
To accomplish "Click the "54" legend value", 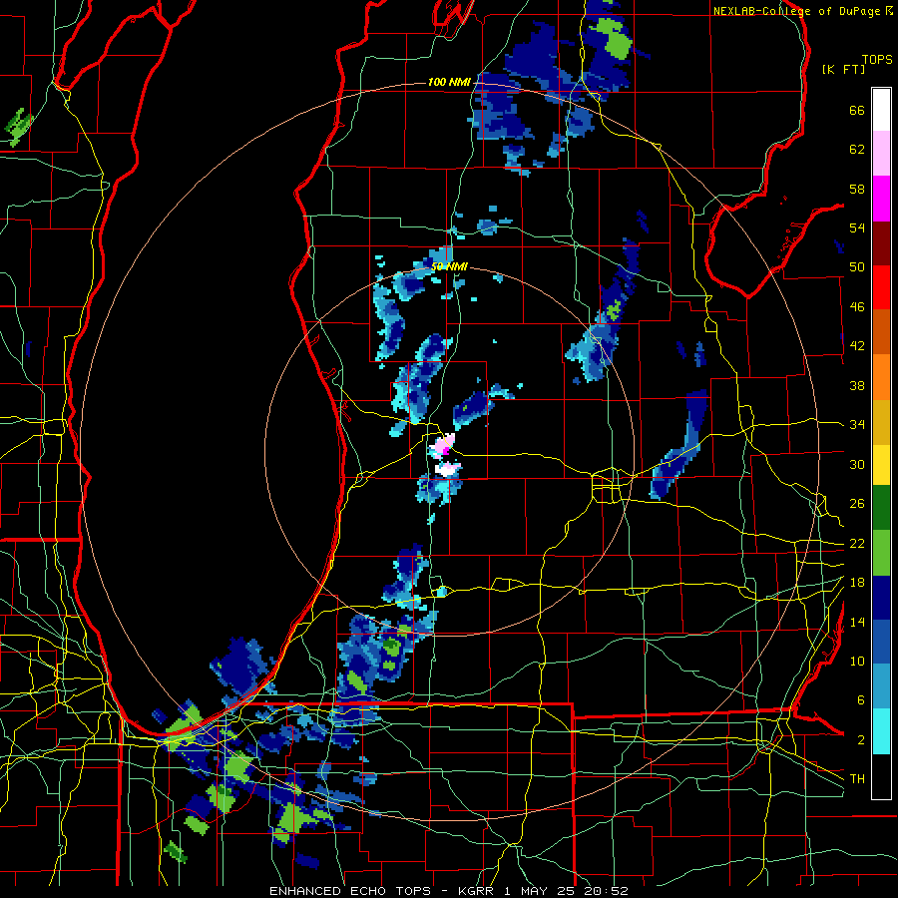I will [x=857, y=227].
